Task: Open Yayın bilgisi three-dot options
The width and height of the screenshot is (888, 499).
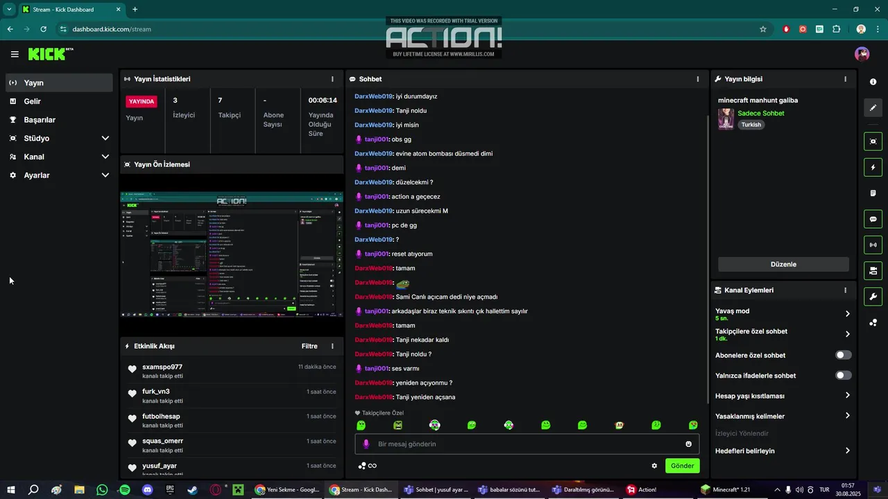Action: [x=845, y=79]
